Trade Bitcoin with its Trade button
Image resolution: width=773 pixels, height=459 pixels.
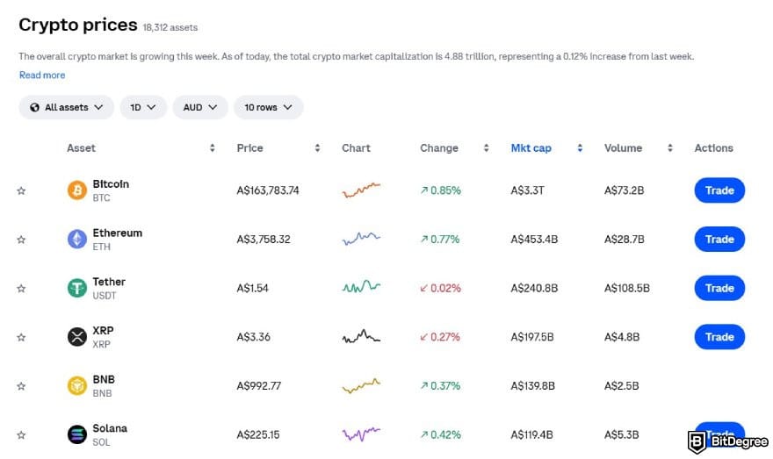[719, 190]
